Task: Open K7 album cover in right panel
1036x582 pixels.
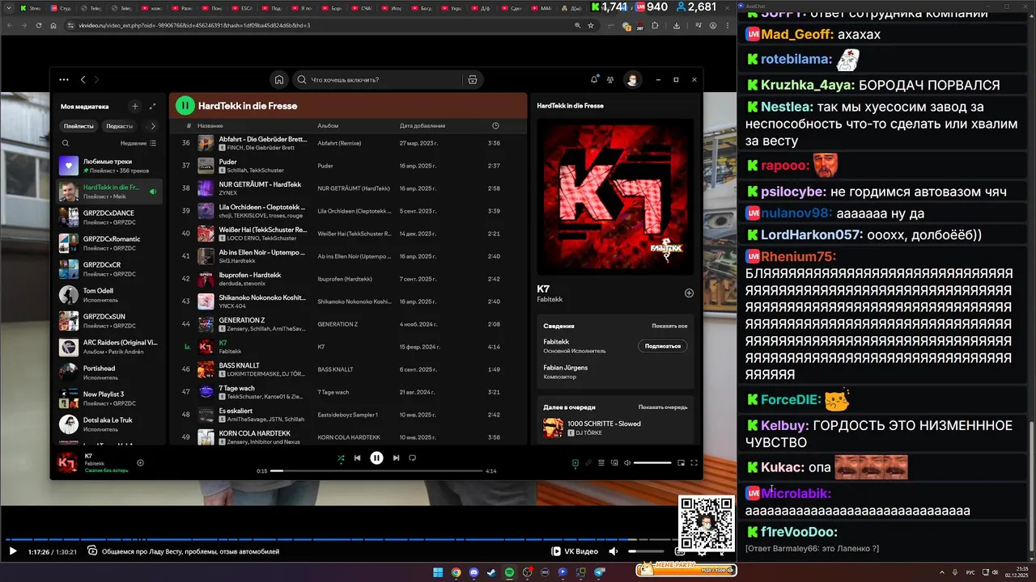Action: 615,197
